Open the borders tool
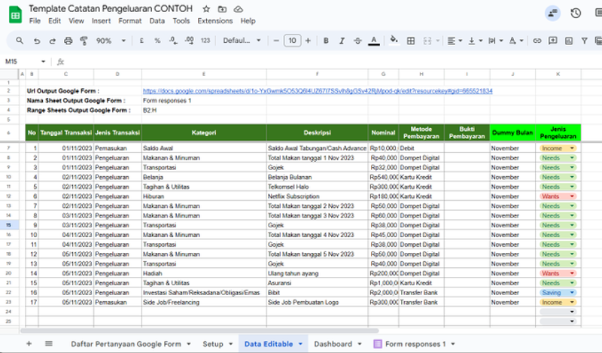The height and width of the screenshot is (353, 602). (410, 41)
